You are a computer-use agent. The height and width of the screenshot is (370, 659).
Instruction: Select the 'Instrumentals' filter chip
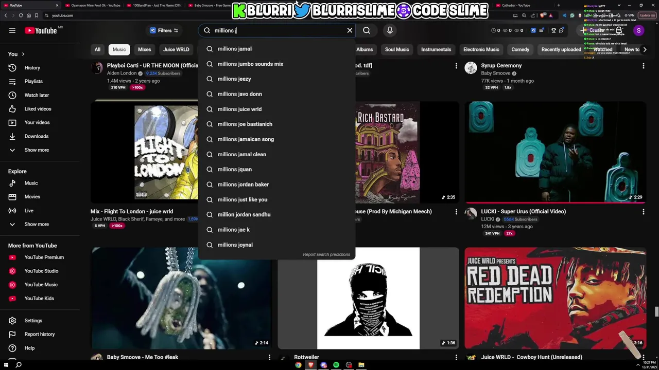436,49
